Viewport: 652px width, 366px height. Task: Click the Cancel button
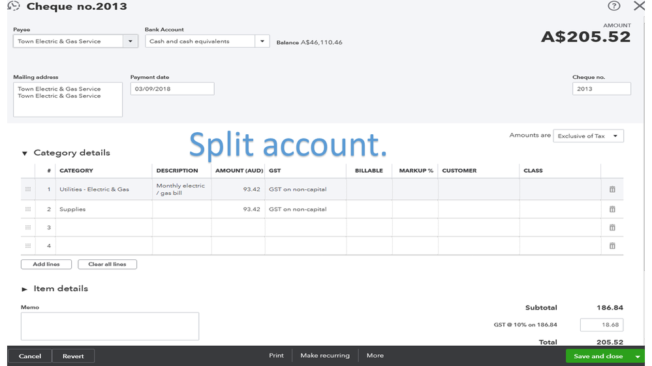[x=30, y=356]
